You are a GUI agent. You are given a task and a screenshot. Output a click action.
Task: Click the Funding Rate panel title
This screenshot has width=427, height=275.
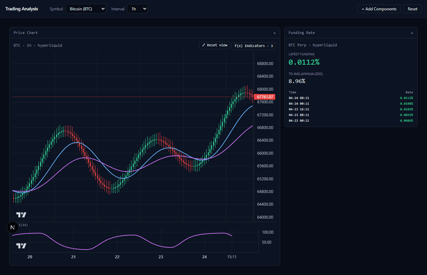pyautogui.click(x=302, y=33)
